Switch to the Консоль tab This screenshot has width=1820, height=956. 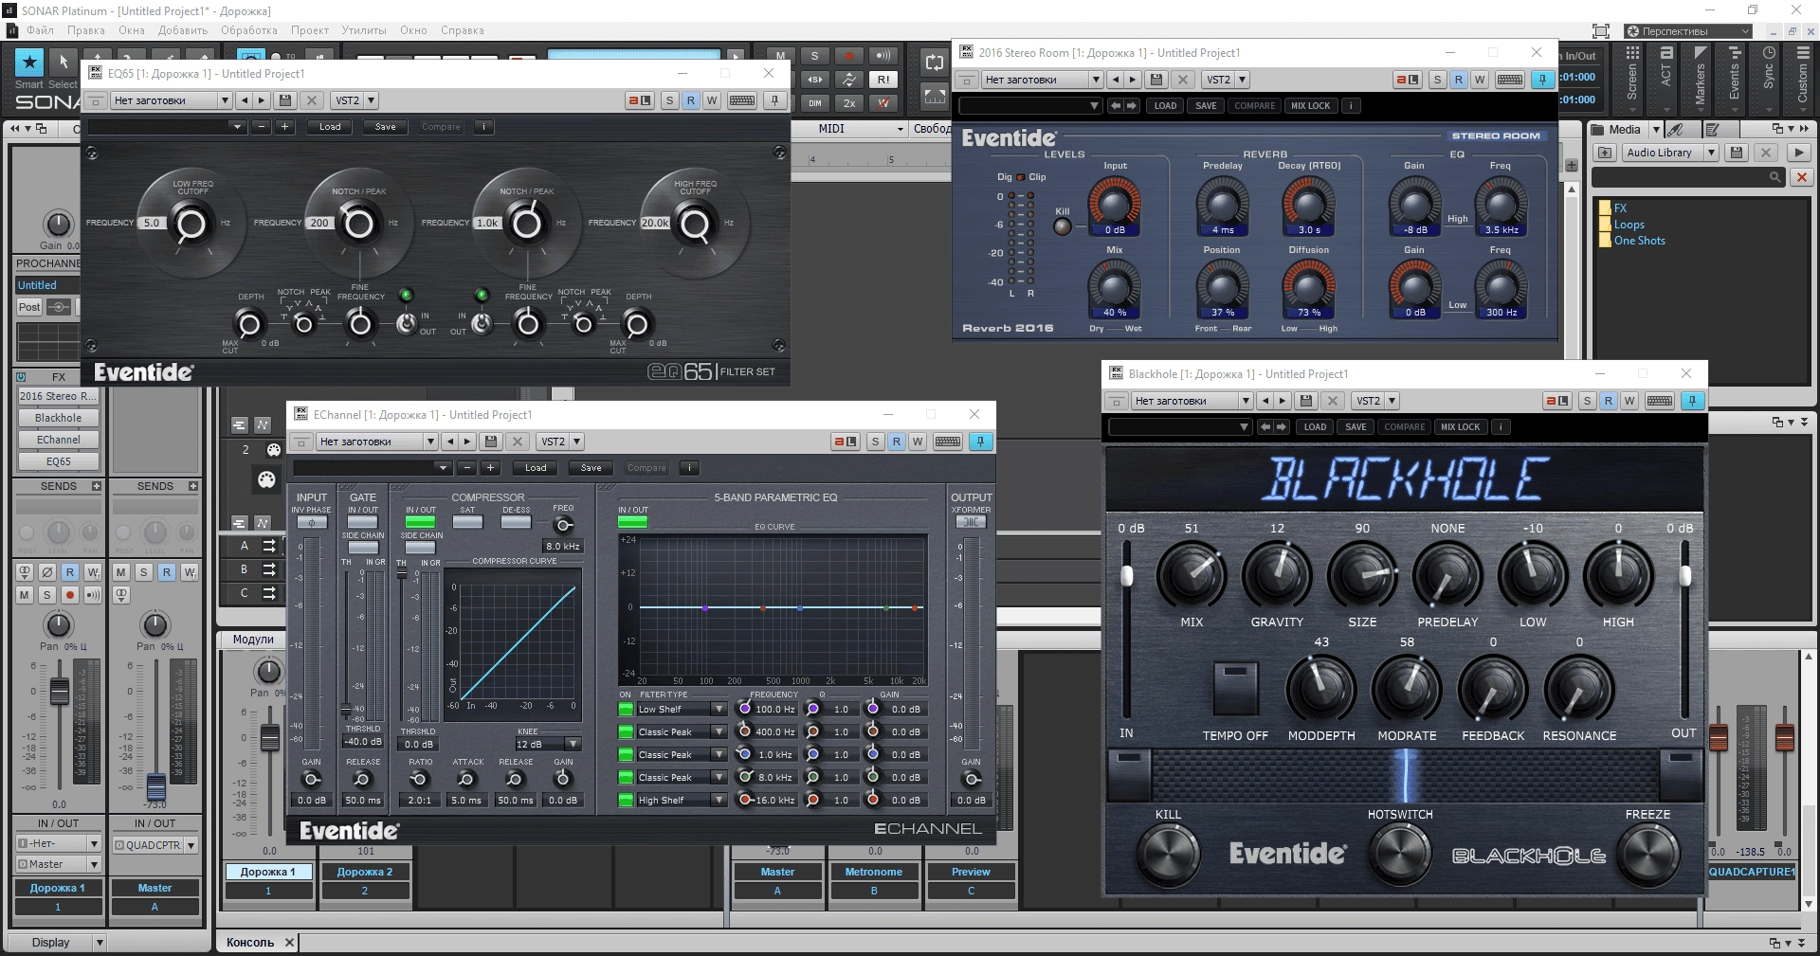click(x=250, y=943)
